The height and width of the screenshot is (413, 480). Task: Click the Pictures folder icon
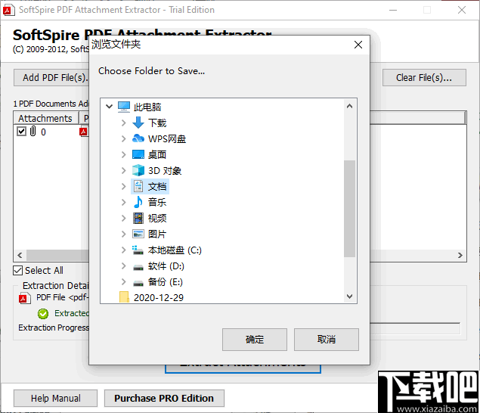(138, 234)
